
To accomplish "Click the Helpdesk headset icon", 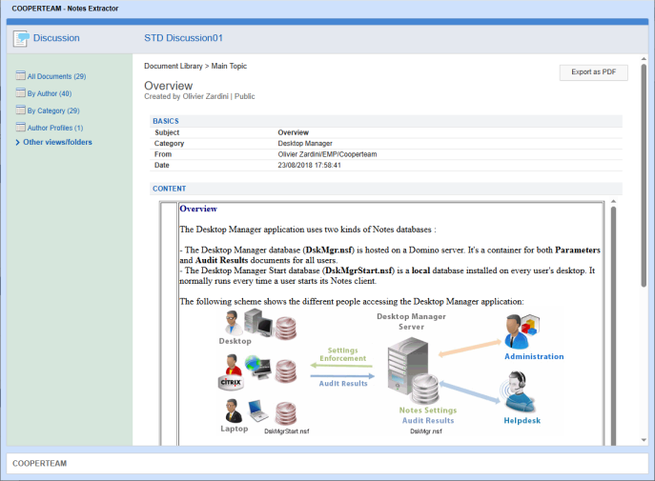I will [518, 391].
